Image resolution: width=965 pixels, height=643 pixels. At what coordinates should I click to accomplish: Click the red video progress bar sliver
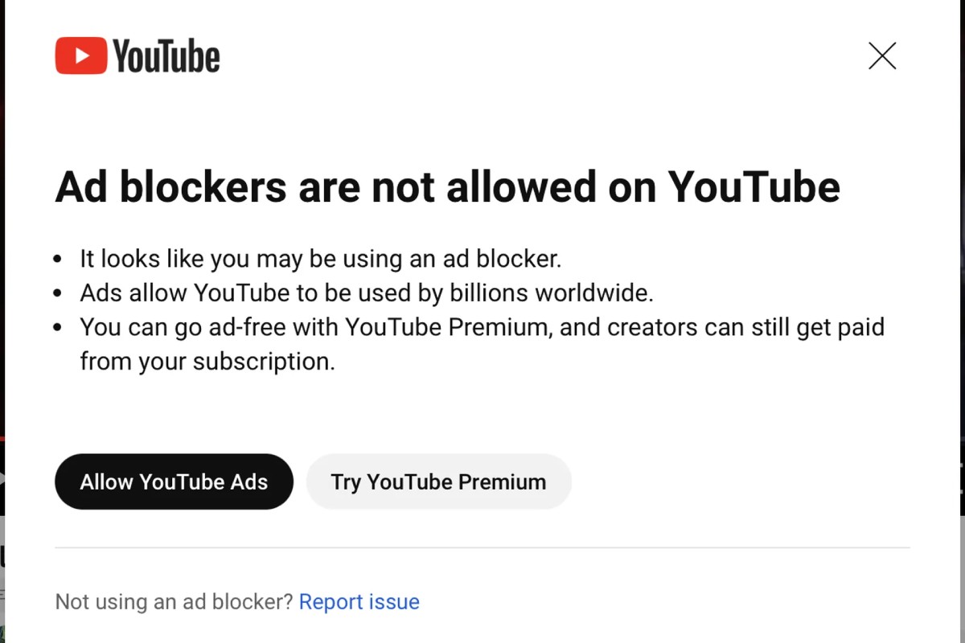click(x=2, y=439)
